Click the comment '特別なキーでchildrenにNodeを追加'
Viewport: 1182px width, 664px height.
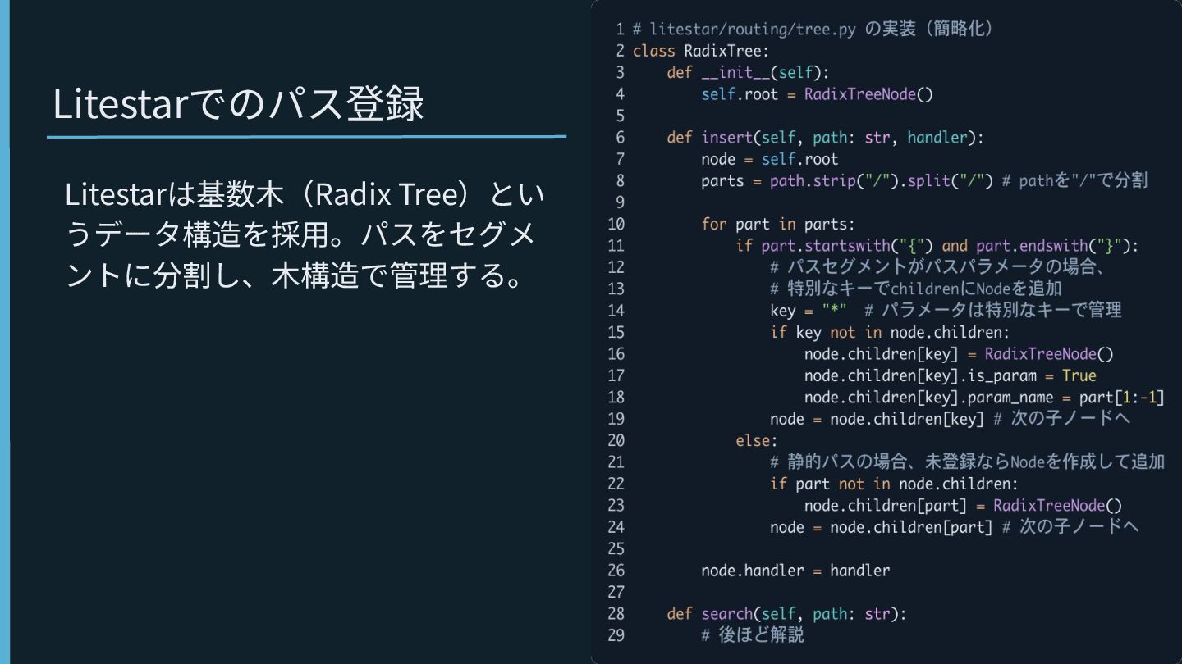(x=916, y=289)
